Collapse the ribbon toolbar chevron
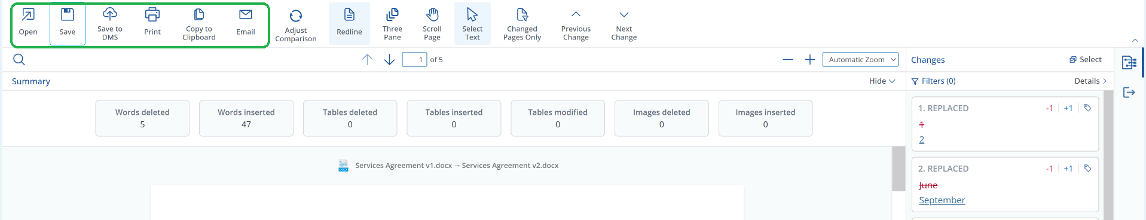This screenshot has width=1146, height=220. point(1135,40)
